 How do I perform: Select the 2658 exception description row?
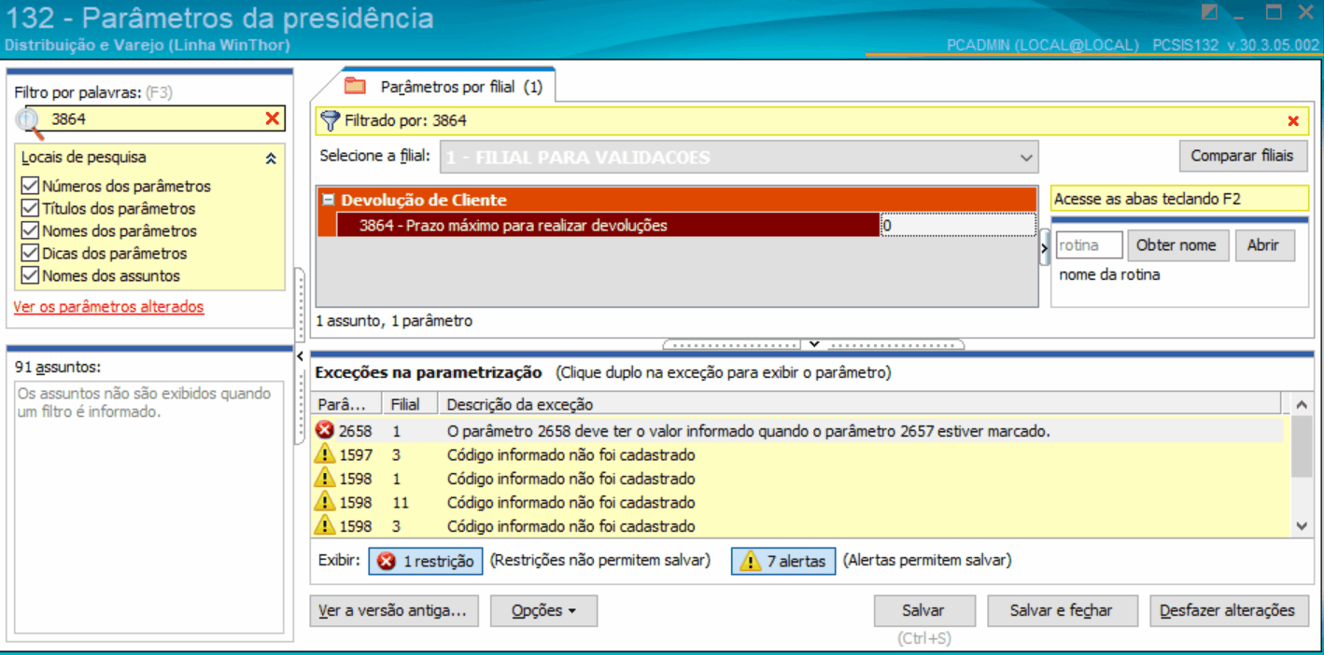pos(798,431)
